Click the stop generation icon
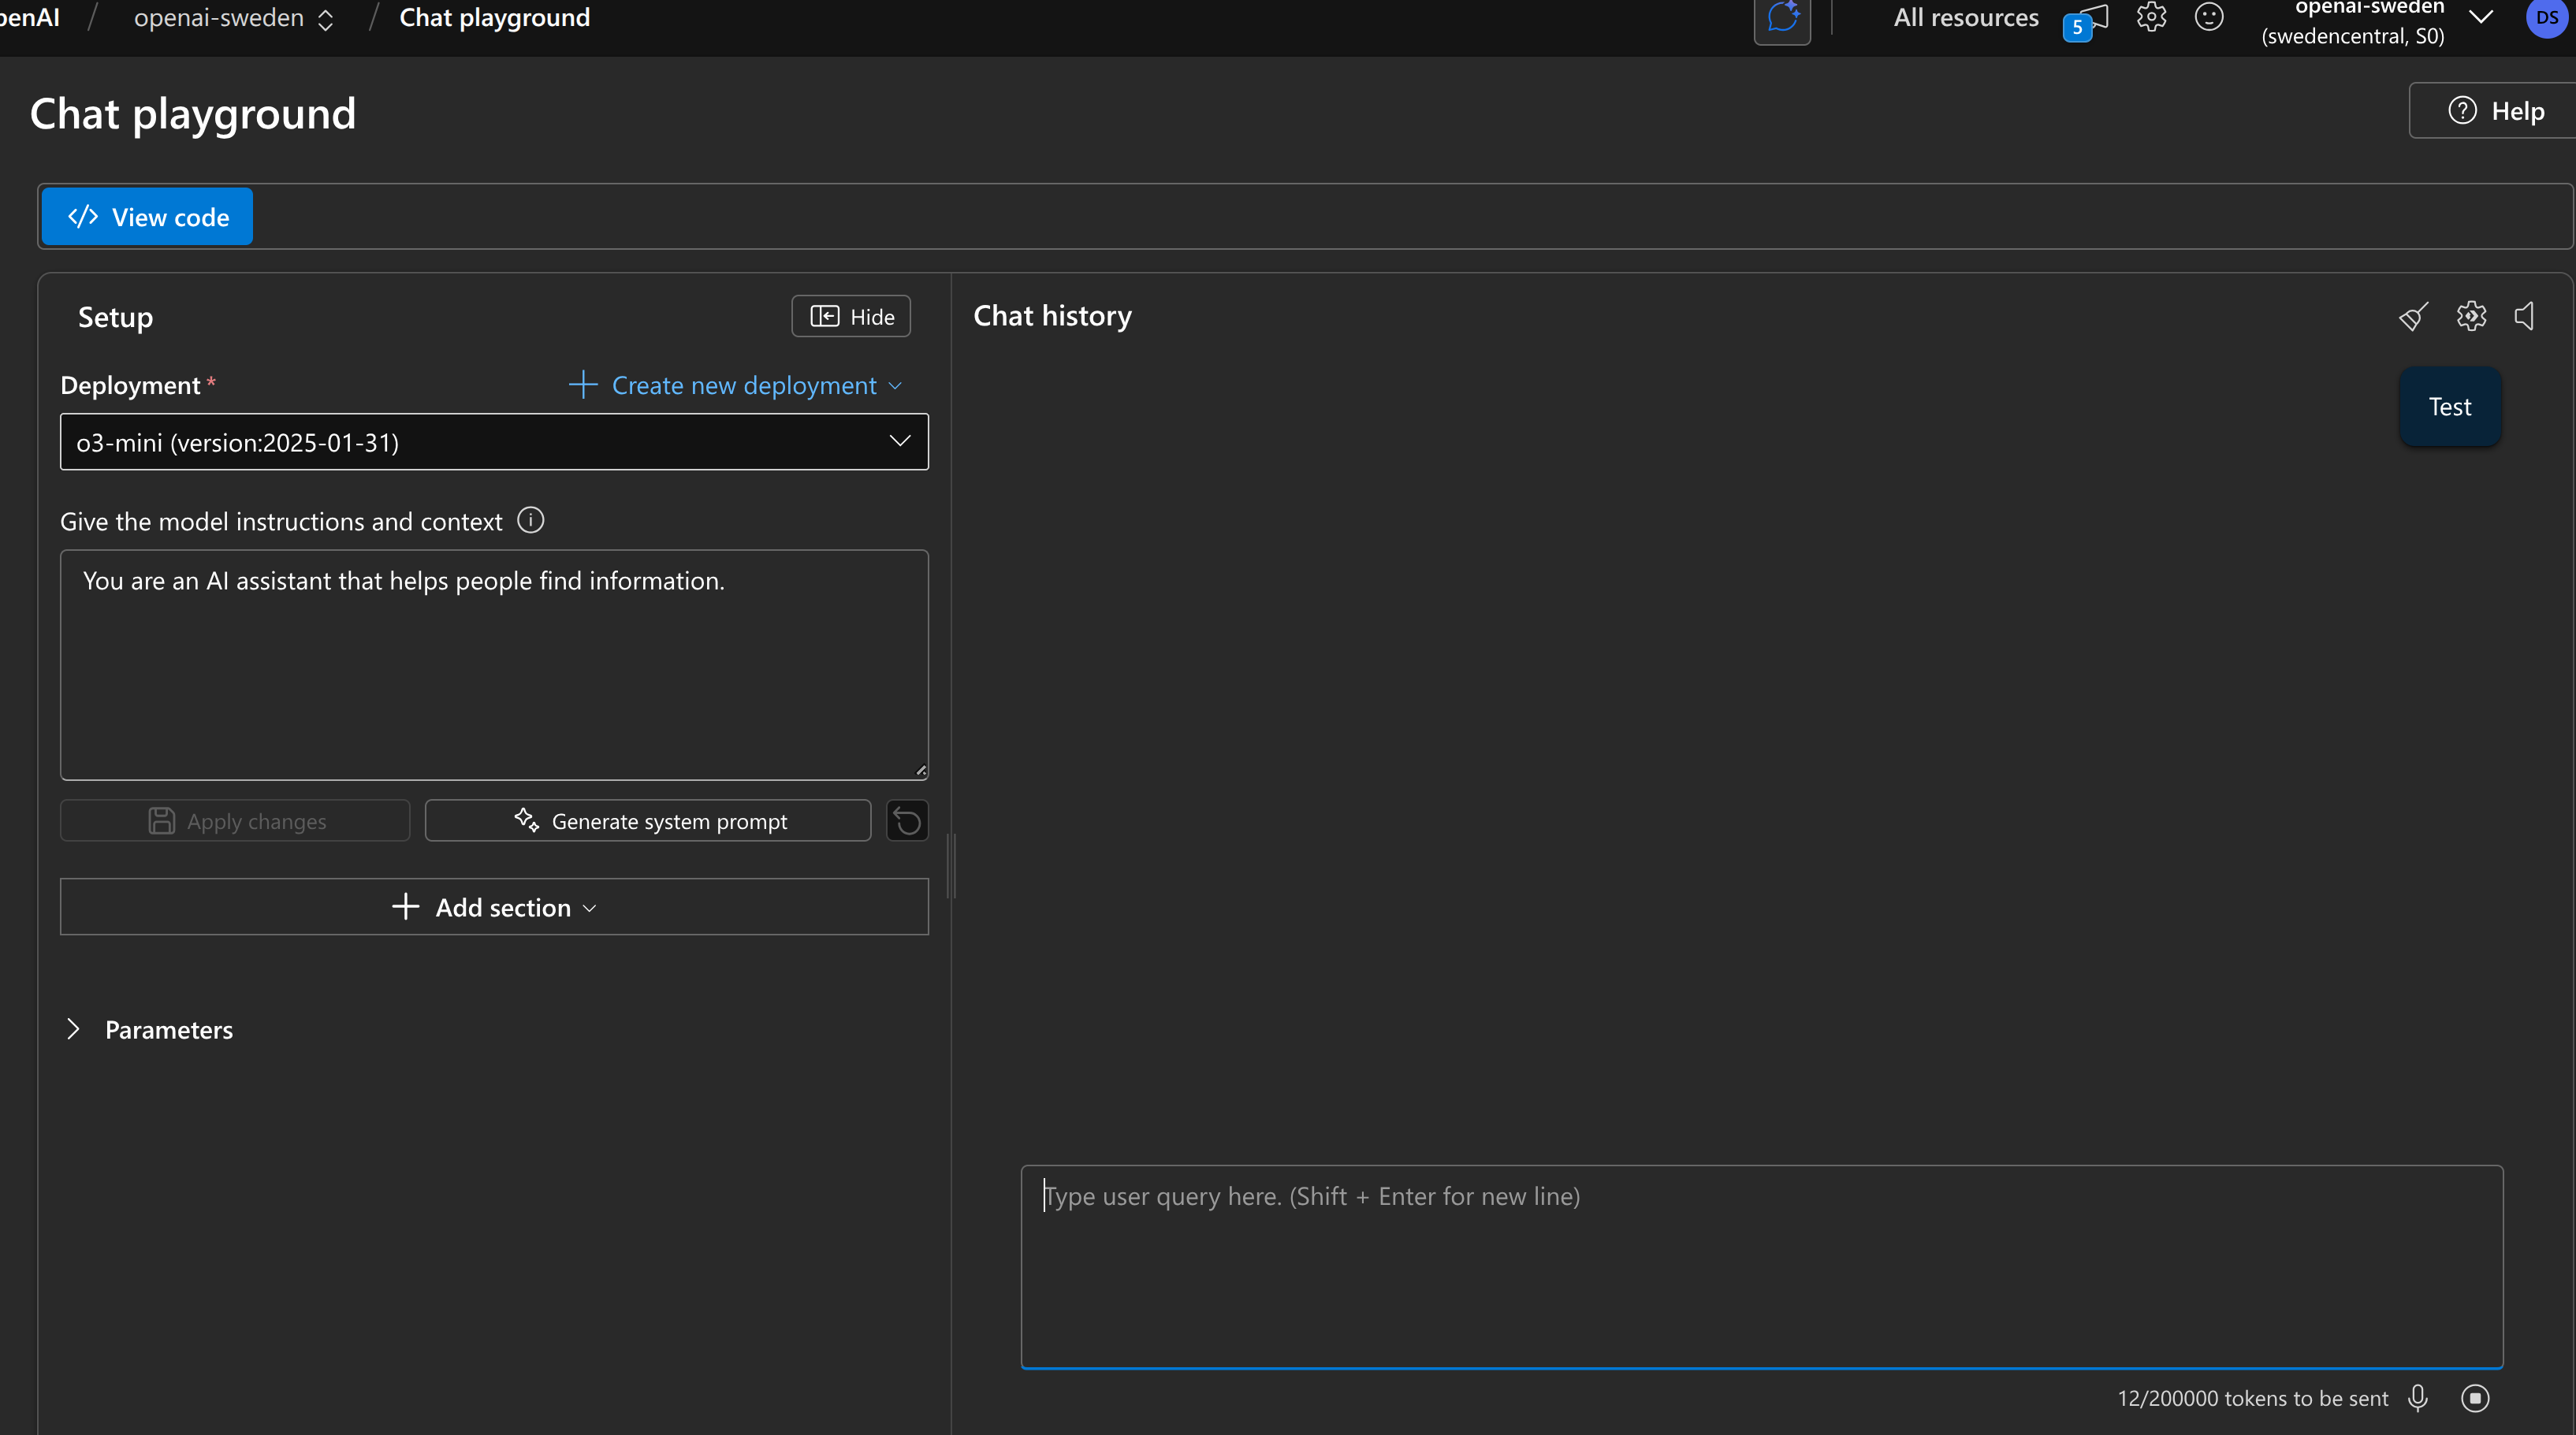Viewport: 2576px width, 1435px height. 2475,1398
